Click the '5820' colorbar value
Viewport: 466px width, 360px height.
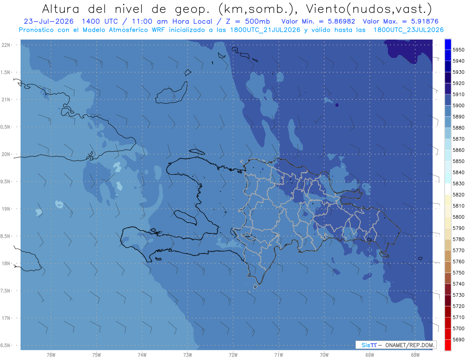458,195
